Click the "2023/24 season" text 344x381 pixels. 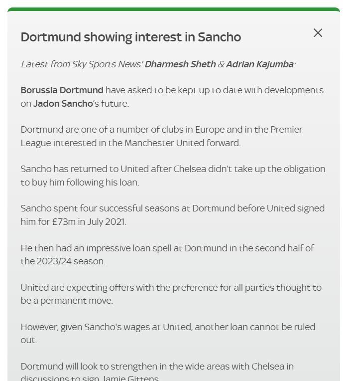(71, 261)
